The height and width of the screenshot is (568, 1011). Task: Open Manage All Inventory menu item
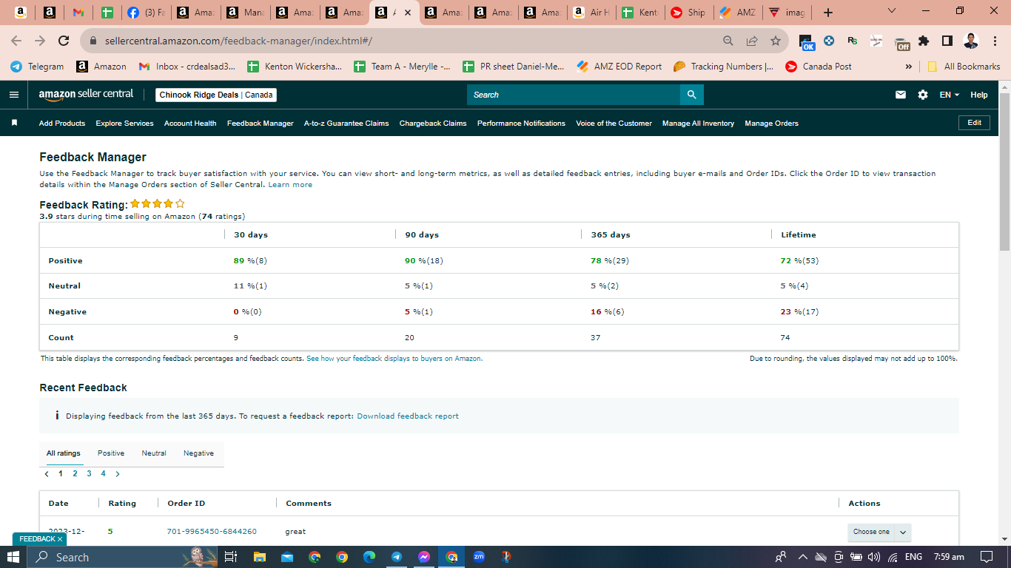point(698,124)
